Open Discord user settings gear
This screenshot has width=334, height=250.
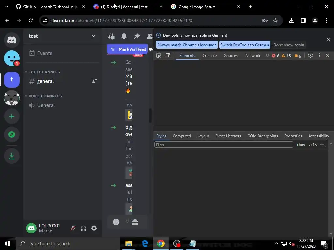pos(94,228)
